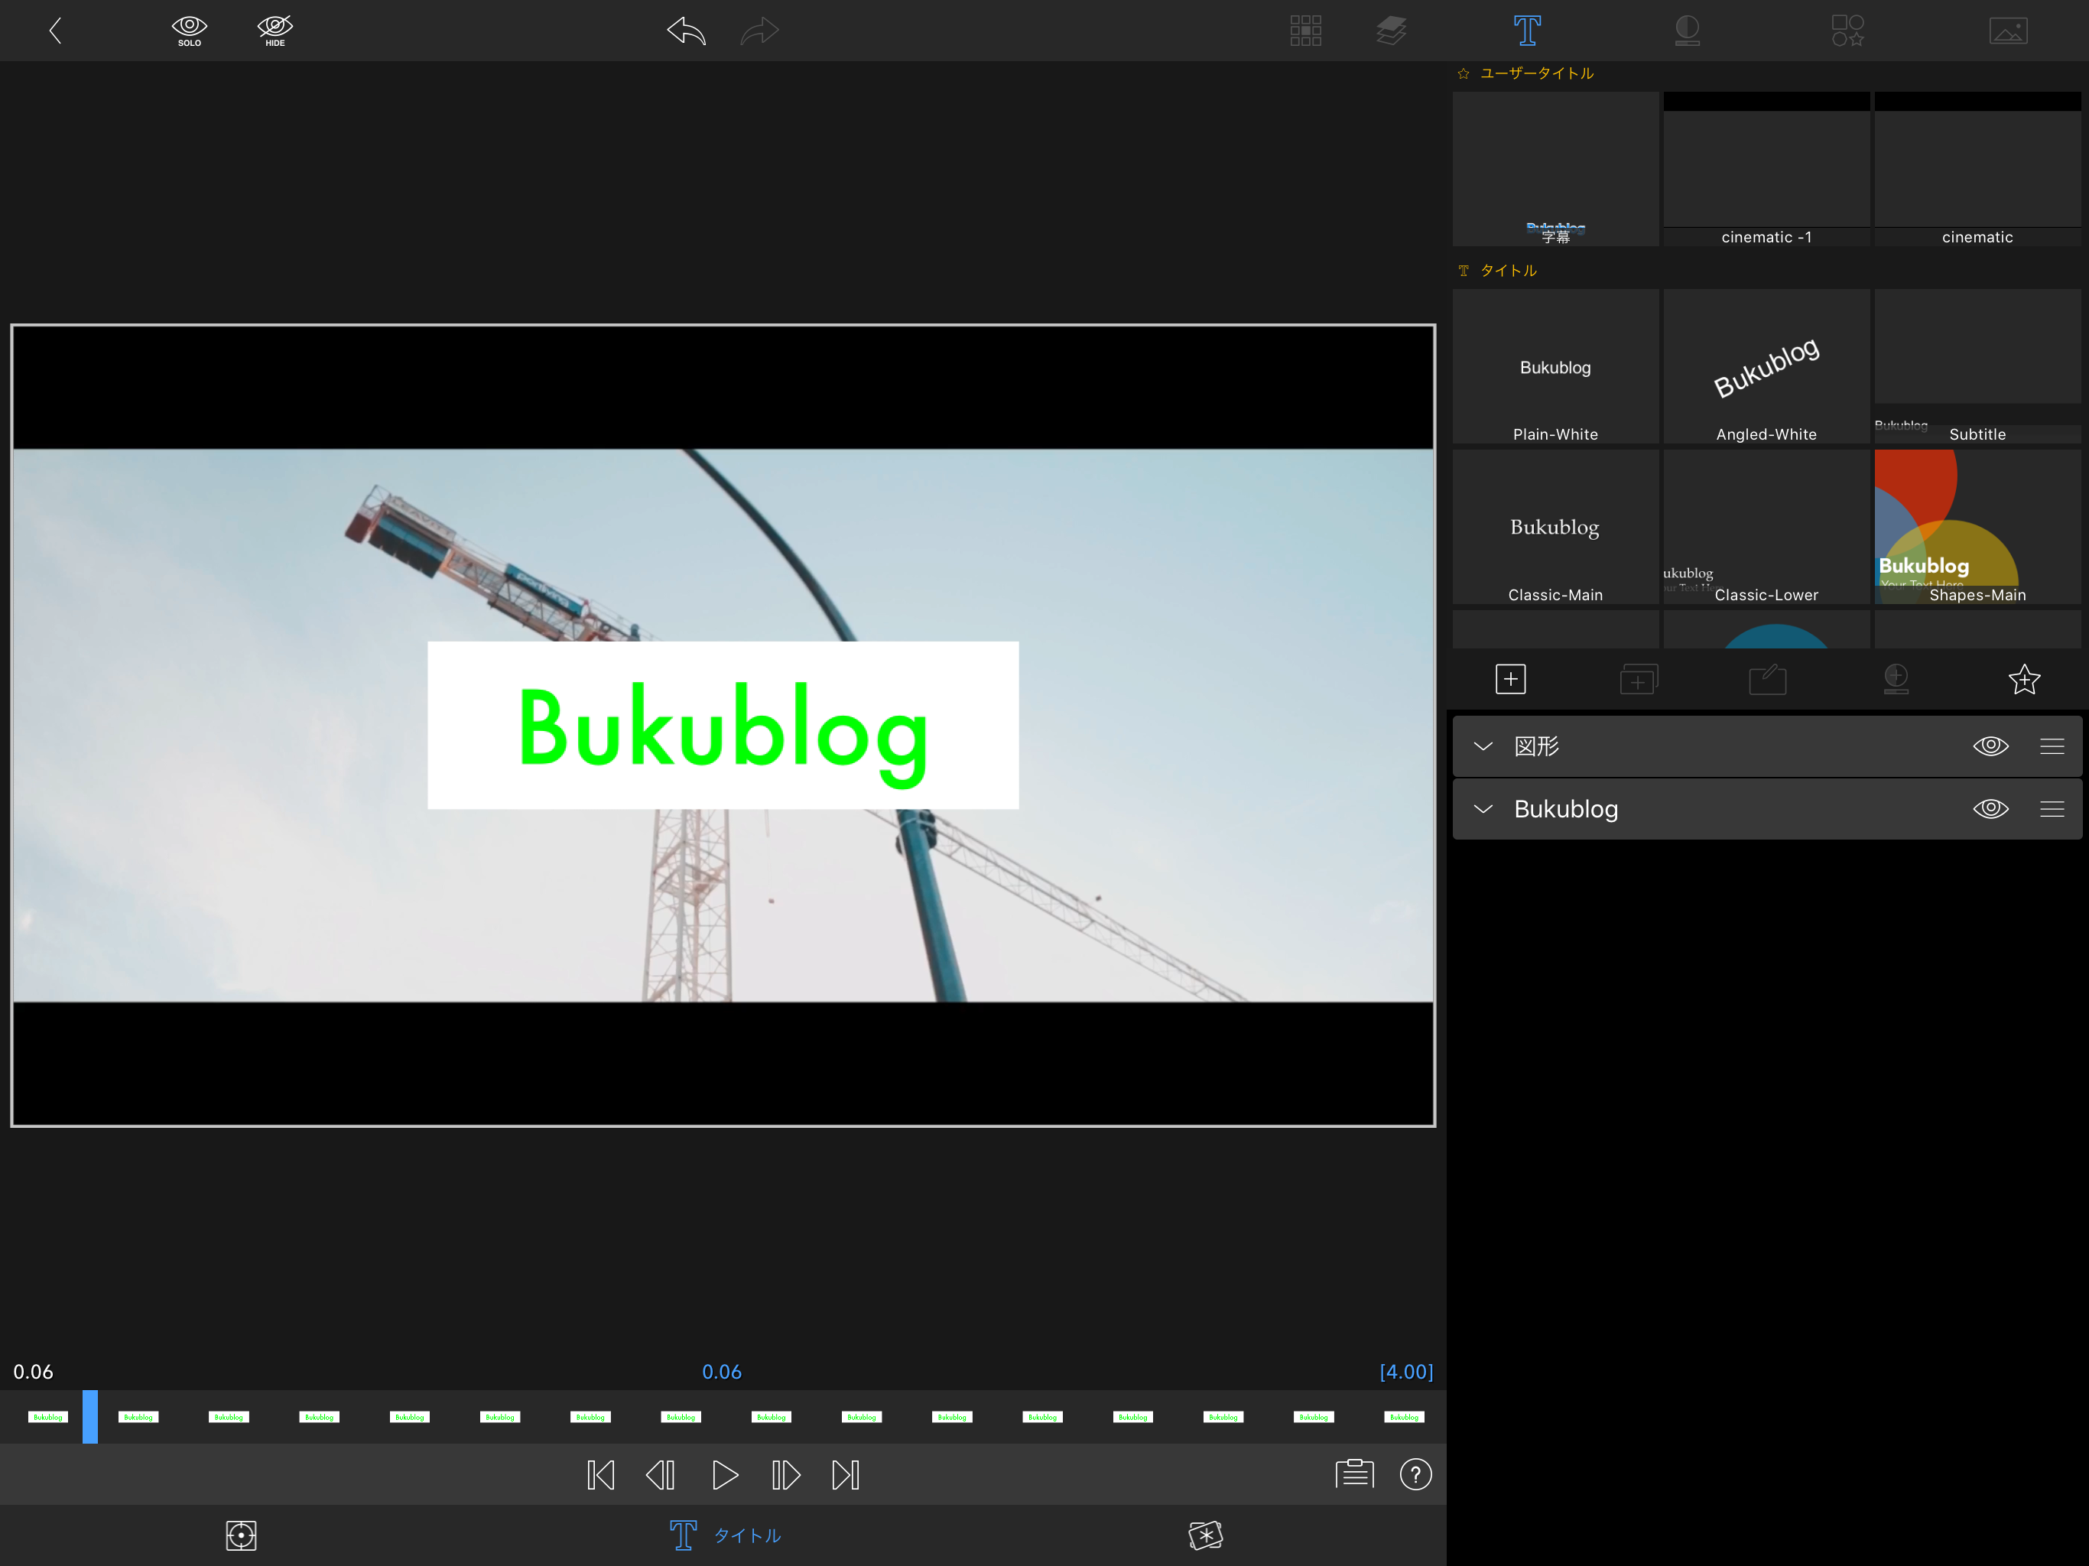Toggle visibility of Bukublog layer
Viewport: 2089px width, 1566px height.
tap(1991, 808)
